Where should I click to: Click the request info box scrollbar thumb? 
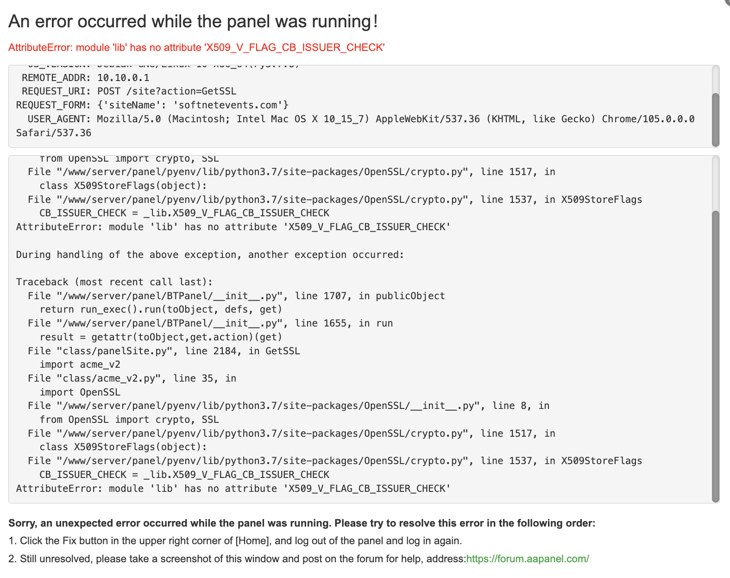click(715, 119)
